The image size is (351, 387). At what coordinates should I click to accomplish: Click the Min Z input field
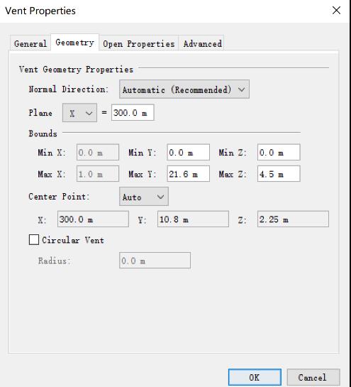point(279,152)
